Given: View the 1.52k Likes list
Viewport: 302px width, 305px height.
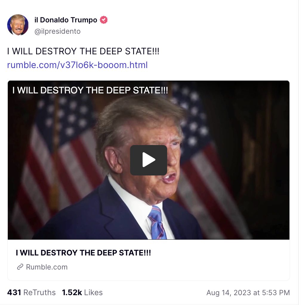Looking at the screenshot, I should [82, 292].
